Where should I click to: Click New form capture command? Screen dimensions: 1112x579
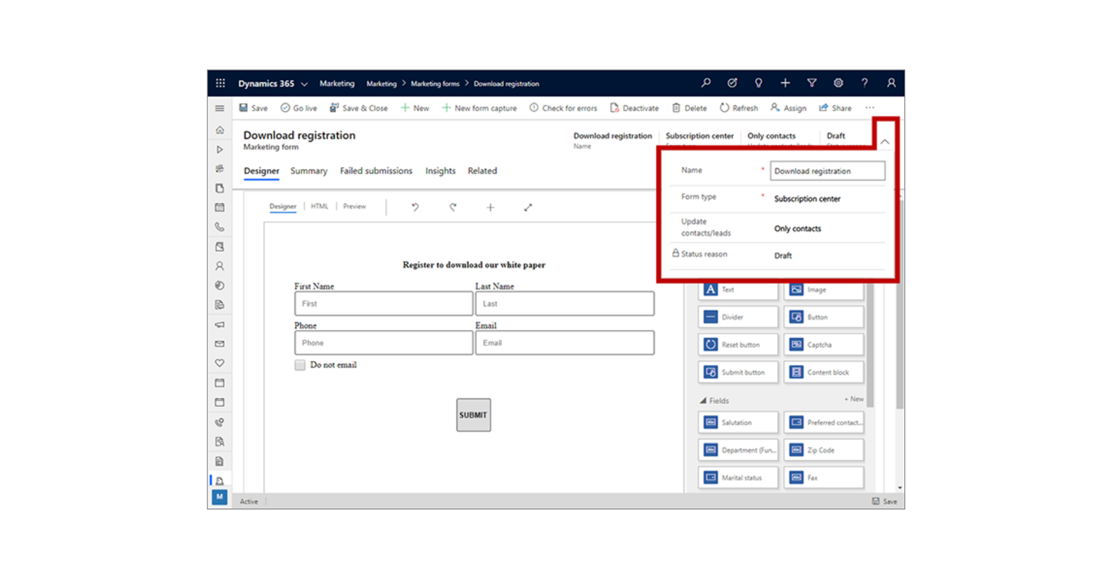[480, 108]
